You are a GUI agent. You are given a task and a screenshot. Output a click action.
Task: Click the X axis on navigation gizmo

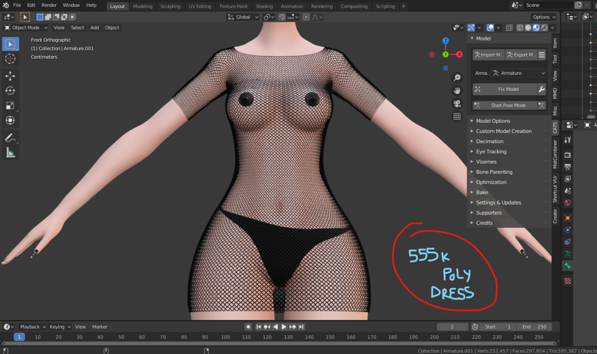point(460,55)
